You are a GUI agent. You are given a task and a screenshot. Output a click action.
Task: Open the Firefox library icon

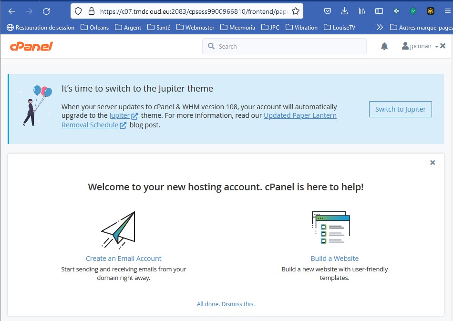point(362,11)
